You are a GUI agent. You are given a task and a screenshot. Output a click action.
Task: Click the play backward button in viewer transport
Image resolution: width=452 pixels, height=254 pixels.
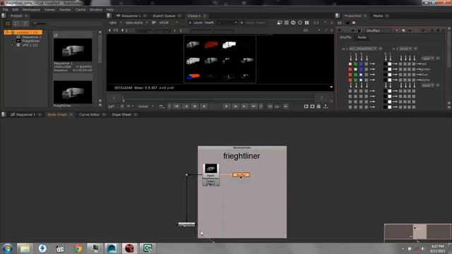coord(204,107)
